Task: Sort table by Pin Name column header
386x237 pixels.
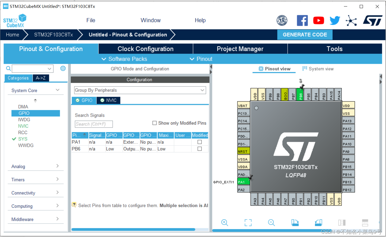Action: 80,135
